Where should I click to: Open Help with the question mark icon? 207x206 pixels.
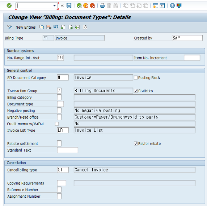tap(172, 6)
